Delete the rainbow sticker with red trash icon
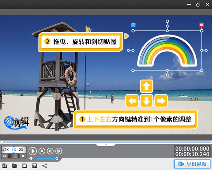212x170 pixels. point(202,25)
